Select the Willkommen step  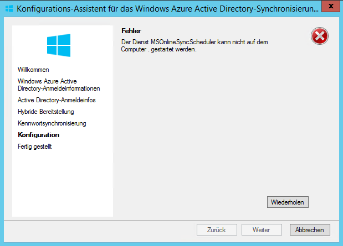click(x=33, y=70)
